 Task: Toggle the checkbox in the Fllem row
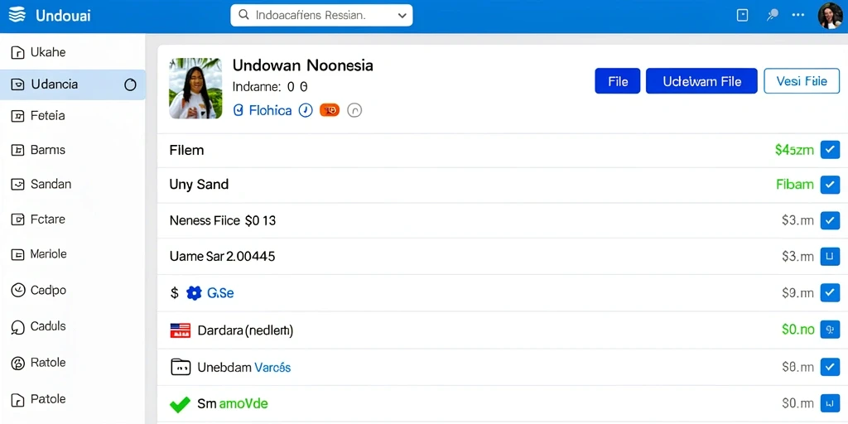(x=830, y=150)
